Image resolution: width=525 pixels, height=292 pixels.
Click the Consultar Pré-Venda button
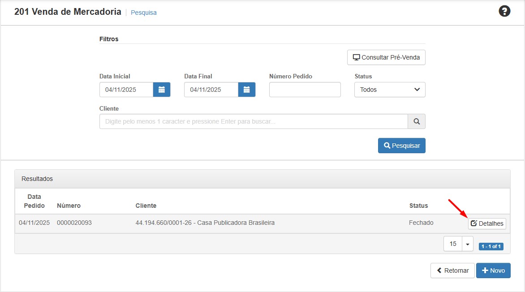coord(386,57)
